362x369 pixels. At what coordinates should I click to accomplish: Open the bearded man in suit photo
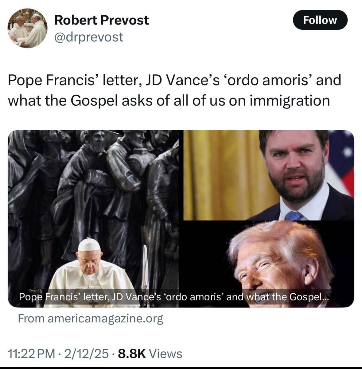click(269, 175)
